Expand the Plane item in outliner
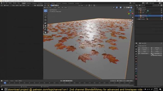Image resolution: width=163 pixels, height=91 pixels. (139, 17)
